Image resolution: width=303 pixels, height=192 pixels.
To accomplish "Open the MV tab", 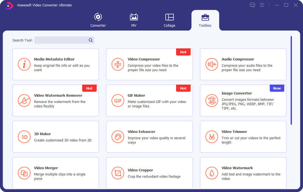I will 134,20.
